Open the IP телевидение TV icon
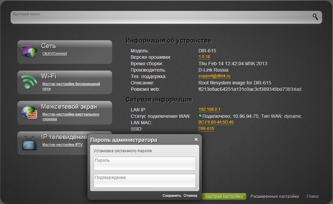The height and width of the screenshot is (204, 333). pos(29,143)
